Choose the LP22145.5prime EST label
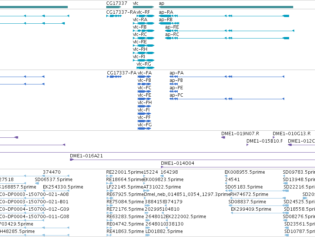This screenshot has width=315, height=237. tap(125, 187)
